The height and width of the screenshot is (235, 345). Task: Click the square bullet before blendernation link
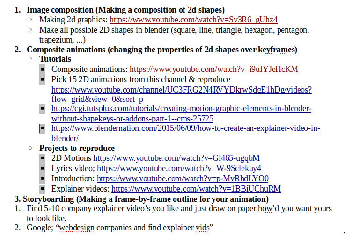click(42, 128)
